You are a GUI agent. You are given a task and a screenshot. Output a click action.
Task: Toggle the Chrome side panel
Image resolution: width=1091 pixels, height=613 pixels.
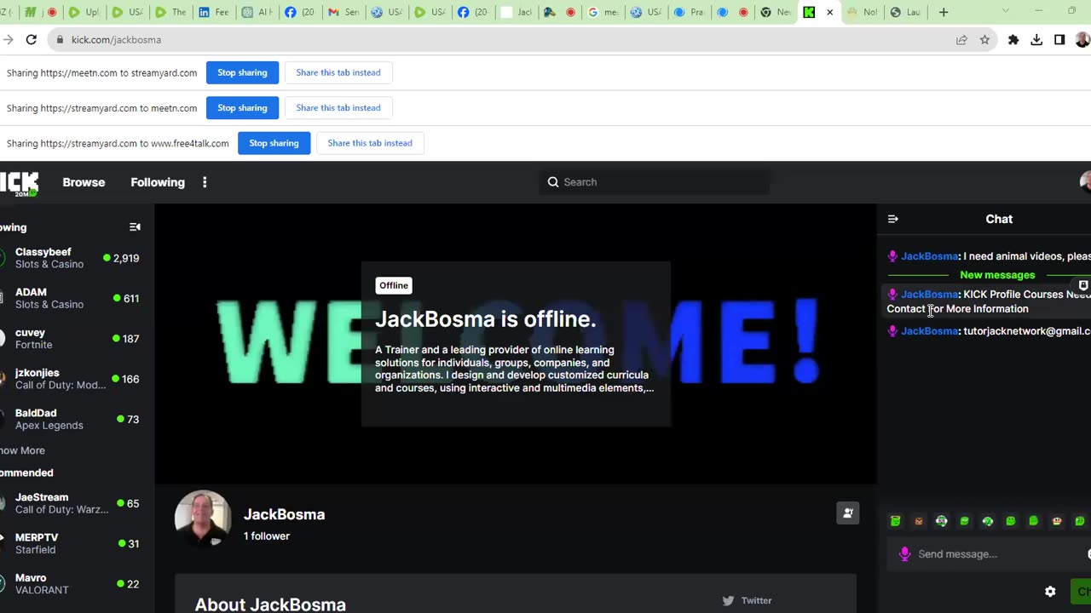click(x=1059, y=39)
